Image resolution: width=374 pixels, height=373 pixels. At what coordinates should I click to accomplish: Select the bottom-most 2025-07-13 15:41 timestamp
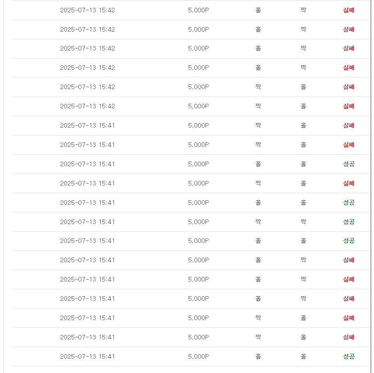pyautogui.click(x=87, y=356)
